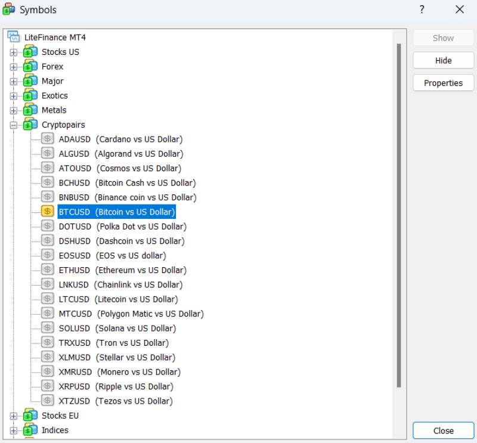Select LTCUSD Litecoin vs US Dollar entry
Screen dimensions: 477x443
pos(118,299)
